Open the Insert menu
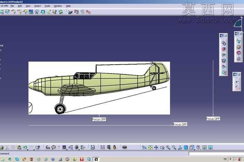 click(x=37, y=6)
